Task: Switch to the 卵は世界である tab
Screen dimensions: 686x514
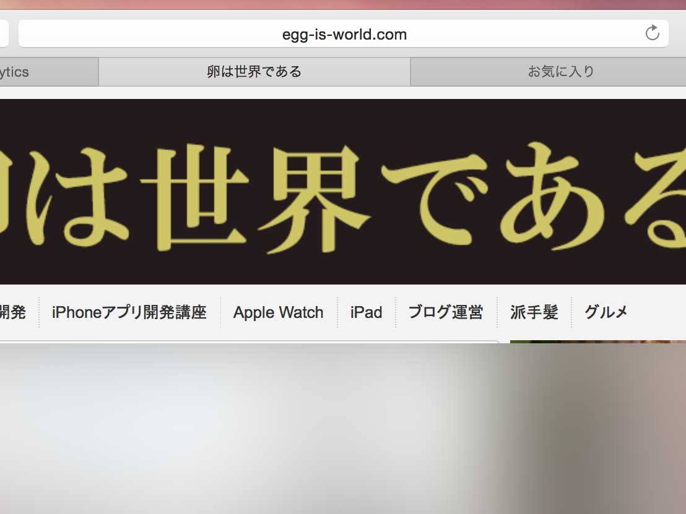Action: (x=254, y=72)
